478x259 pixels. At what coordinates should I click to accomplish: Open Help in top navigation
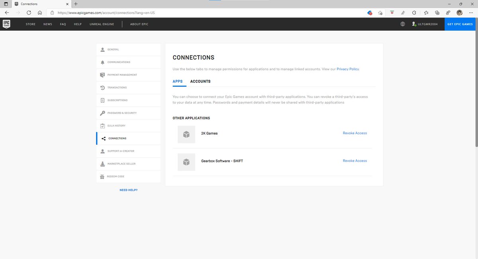78,24
